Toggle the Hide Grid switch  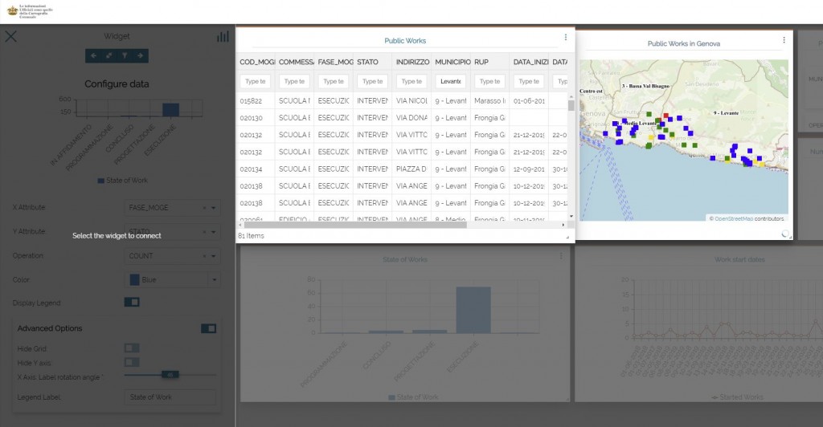[132, 348]
